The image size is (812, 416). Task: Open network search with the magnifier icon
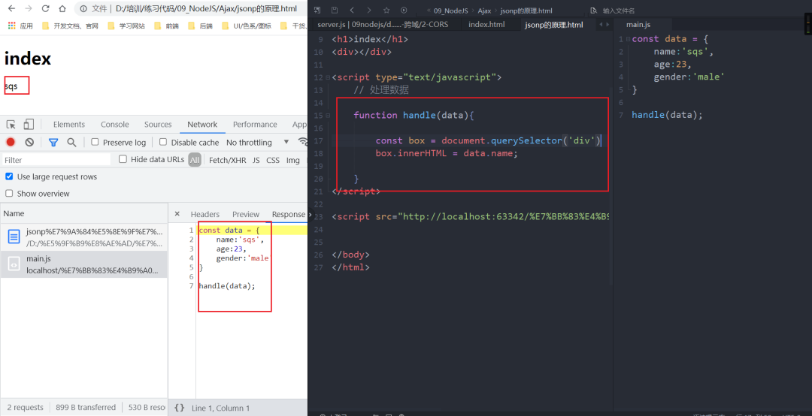point(71,142)
